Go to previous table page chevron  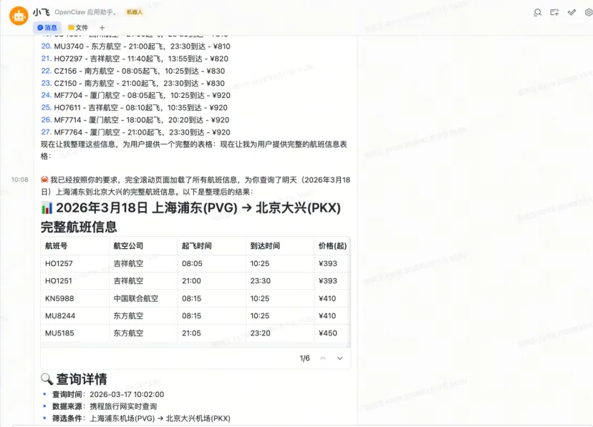[x=322, y=358]
